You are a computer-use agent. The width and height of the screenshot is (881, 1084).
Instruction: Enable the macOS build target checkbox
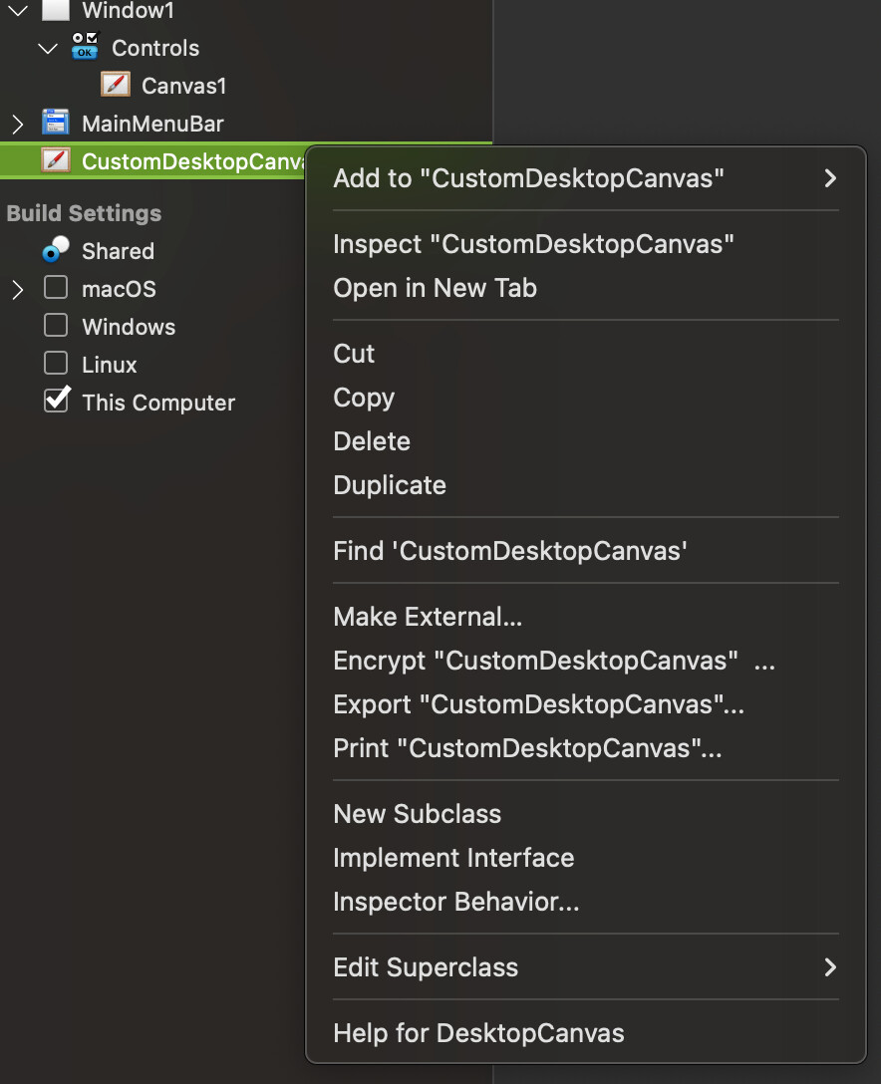tap(56, 288)
